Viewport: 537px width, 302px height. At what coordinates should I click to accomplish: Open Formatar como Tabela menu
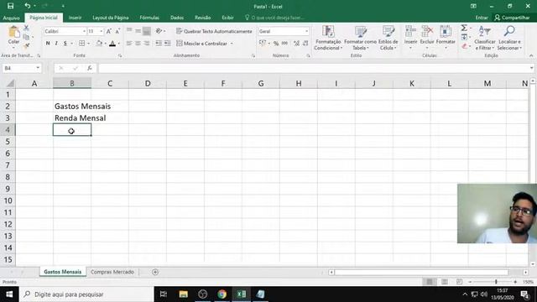(x=360, y=38)
